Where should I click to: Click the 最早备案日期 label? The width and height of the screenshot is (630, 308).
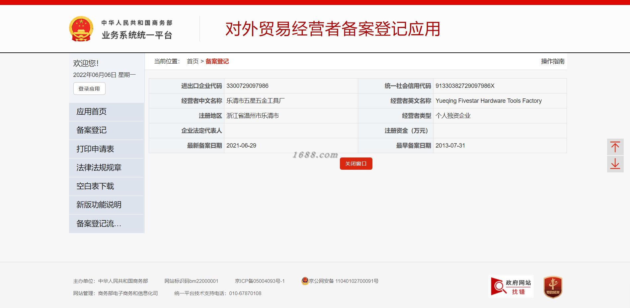[x=414, y=146]
